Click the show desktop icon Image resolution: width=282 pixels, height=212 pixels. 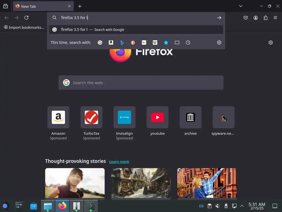pos(275,206)
